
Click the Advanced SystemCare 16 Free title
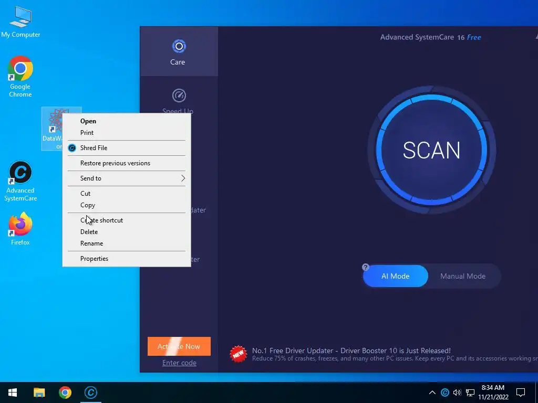tap(430, 37)
